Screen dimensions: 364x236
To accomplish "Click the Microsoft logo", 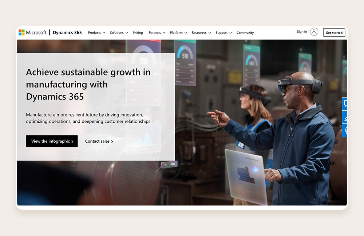I will pyautogui.click(x=32, y=33).
